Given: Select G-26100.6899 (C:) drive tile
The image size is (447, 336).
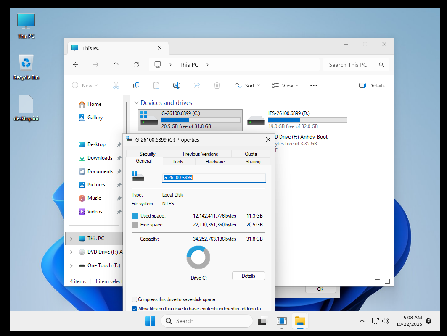Looking at the screenshot, I should point(190,120).
